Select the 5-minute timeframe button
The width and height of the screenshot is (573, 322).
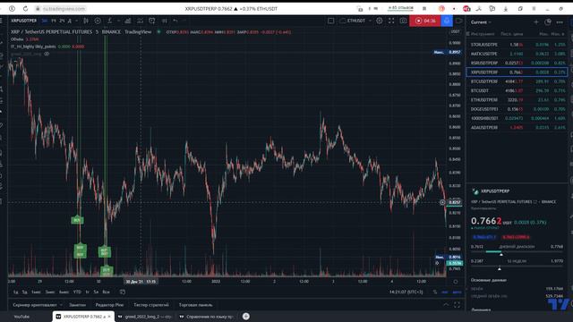pos(45,21)
